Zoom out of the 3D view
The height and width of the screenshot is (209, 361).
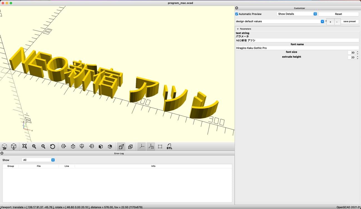[x=43, y=146]
